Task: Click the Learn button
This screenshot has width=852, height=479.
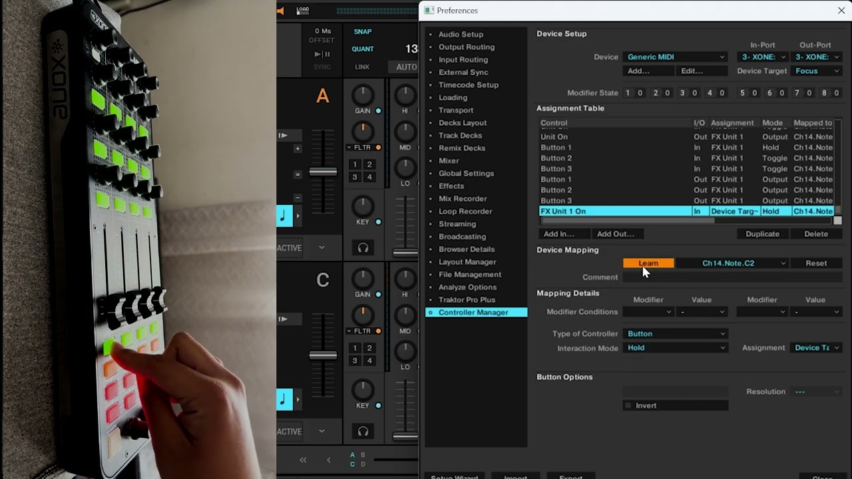Action: (648, 263)
